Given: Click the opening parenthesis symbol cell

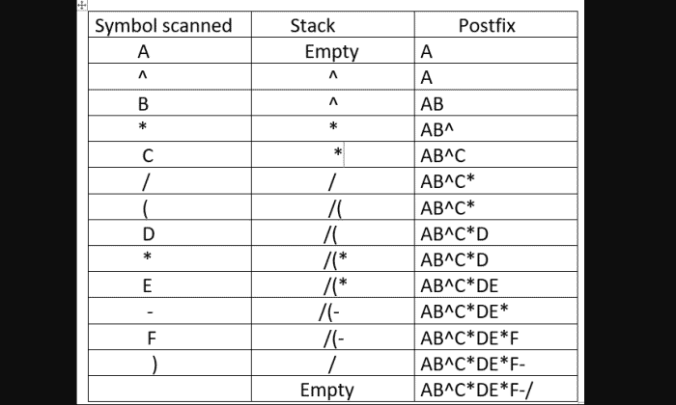Looking at the screenshot, I should click(170, 206).
